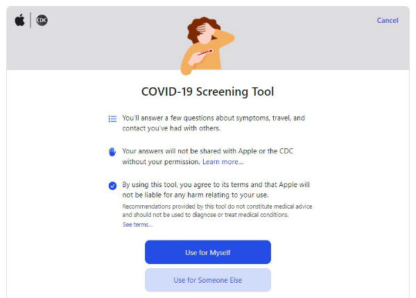This screenshot has width=416, height=298.
Task: Click the CDC logo badge
Action: (42, 20)
